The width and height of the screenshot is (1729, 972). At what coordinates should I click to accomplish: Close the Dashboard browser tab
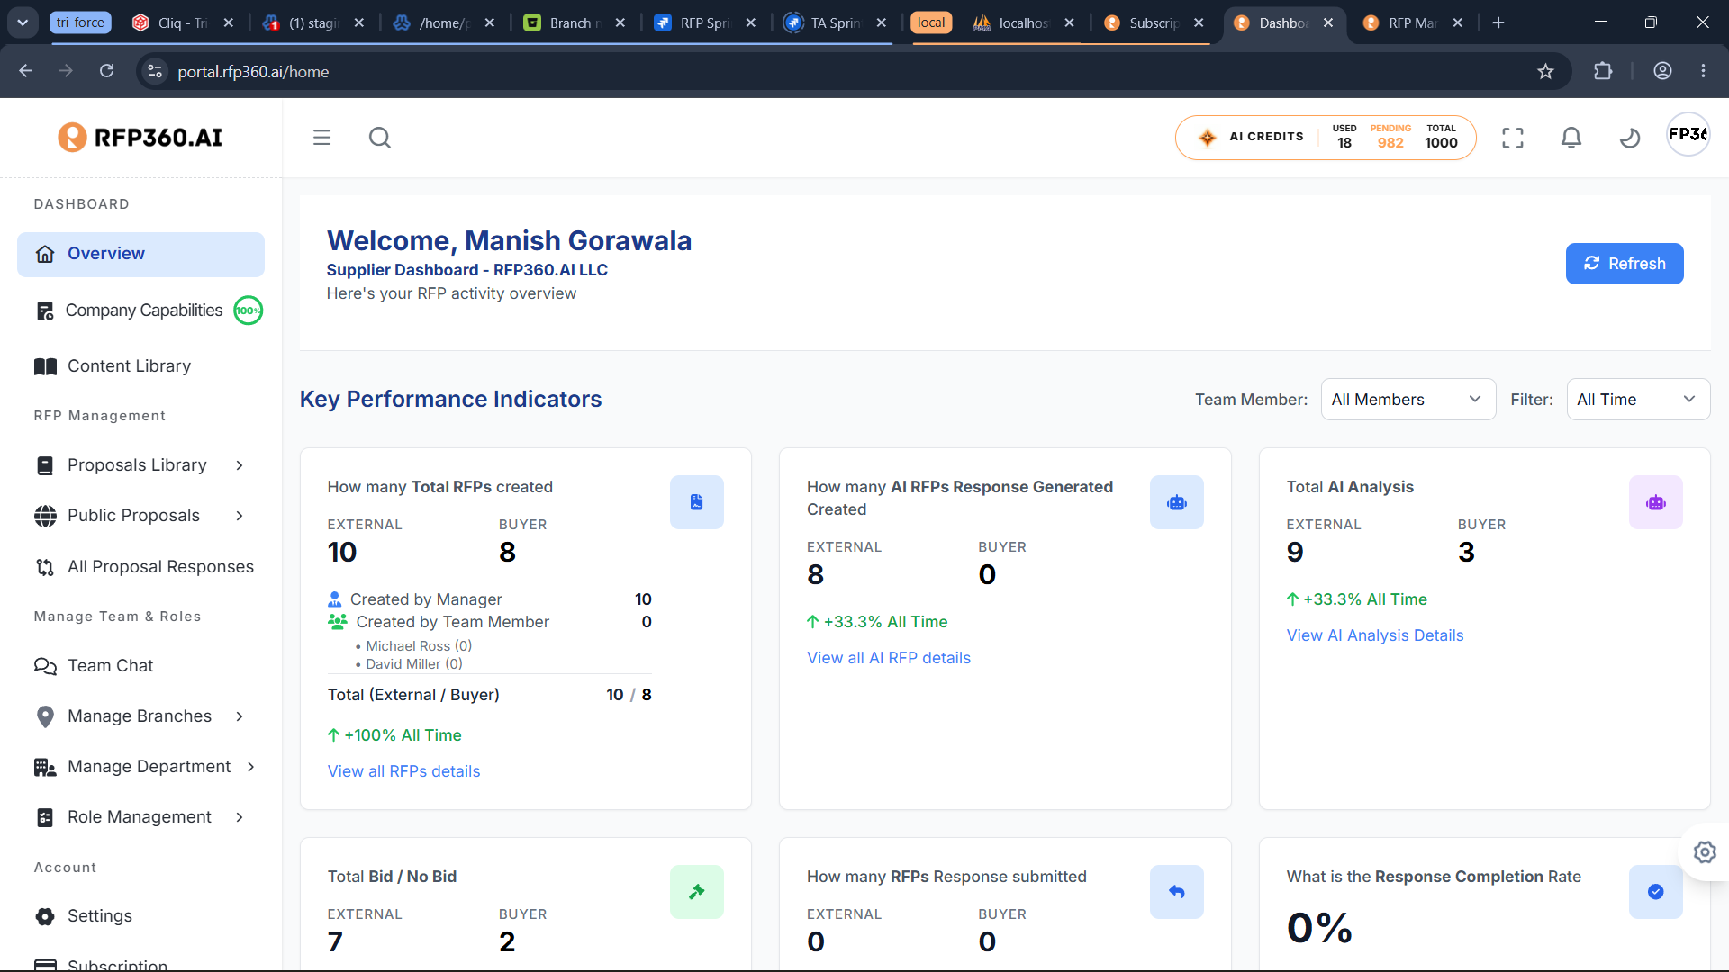coord(1328,22)
